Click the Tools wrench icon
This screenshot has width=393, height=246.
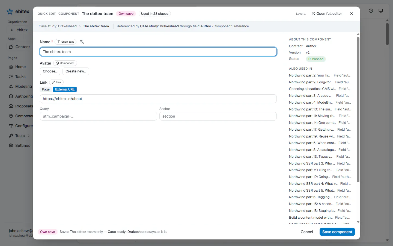(11, 136)
